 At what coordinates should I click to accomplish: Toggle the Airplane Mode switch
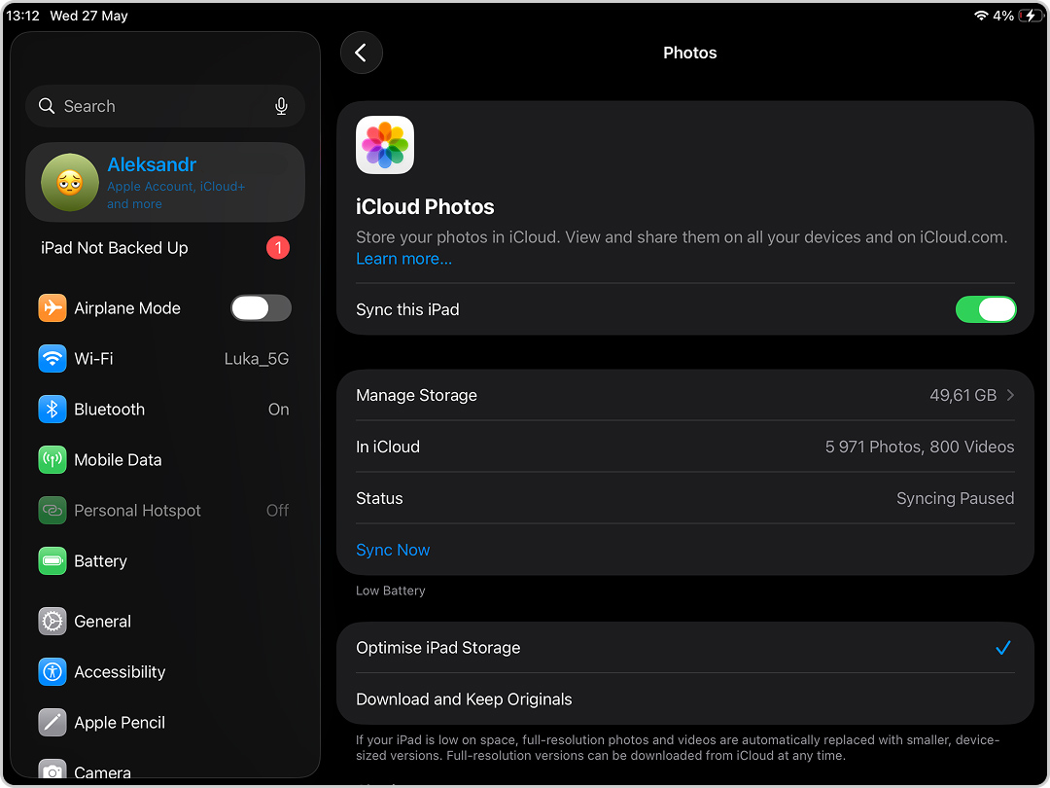coord(262,308)
